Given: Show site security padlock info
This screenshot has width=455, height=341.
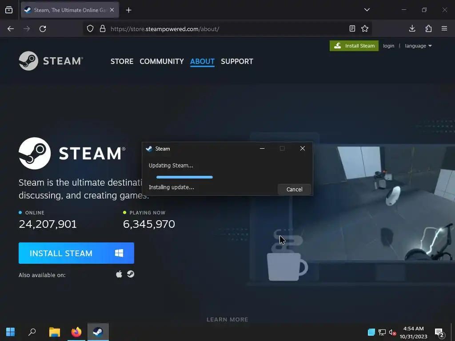Looking at the screenshot, I should (103, 29).
